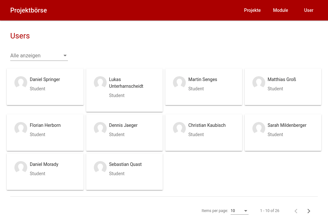Select the name Christian Kaubisch
The image size is (328, 221).
(207, 125)
